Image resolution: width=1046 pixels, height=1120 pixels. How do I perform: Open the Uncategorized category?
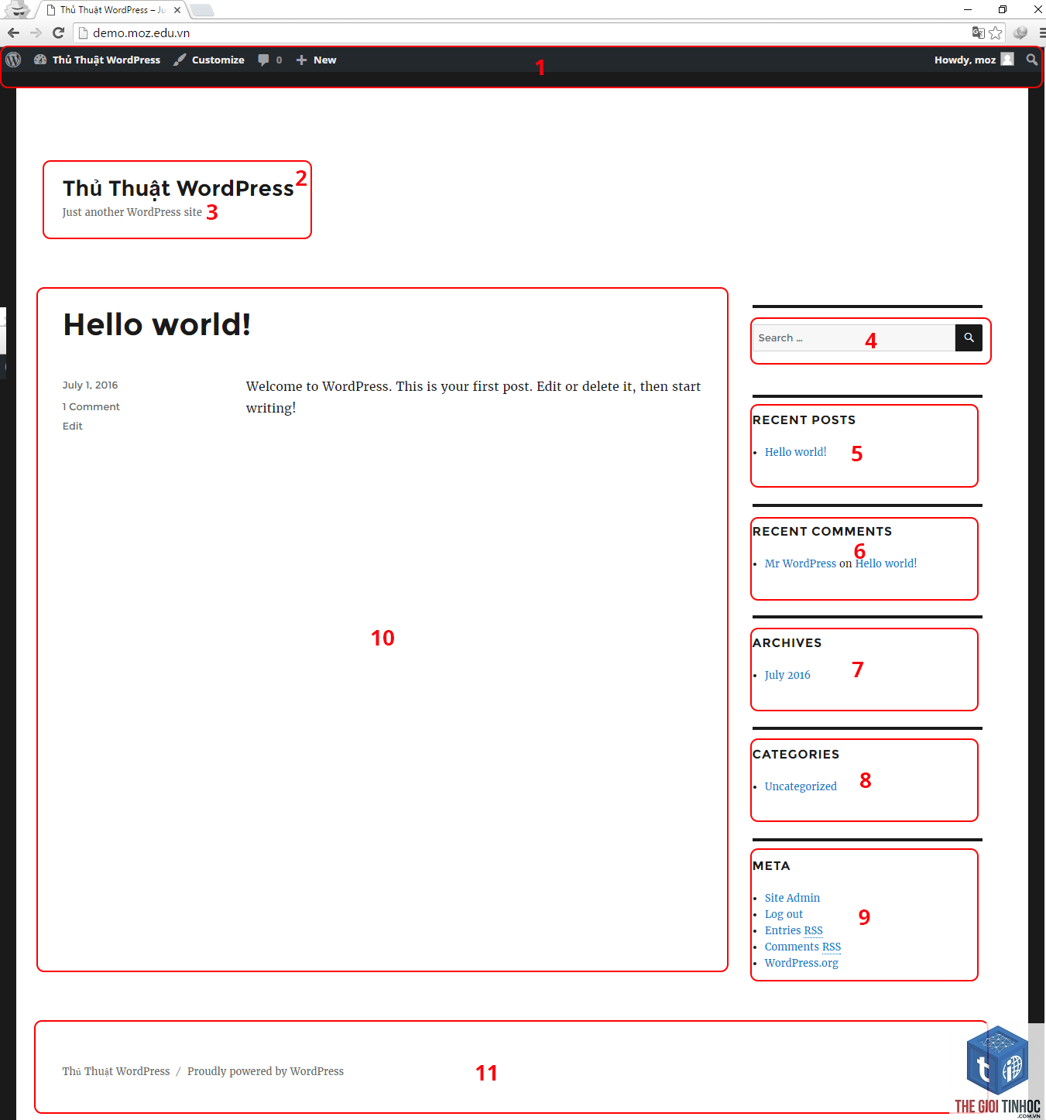tap(801, 786)
